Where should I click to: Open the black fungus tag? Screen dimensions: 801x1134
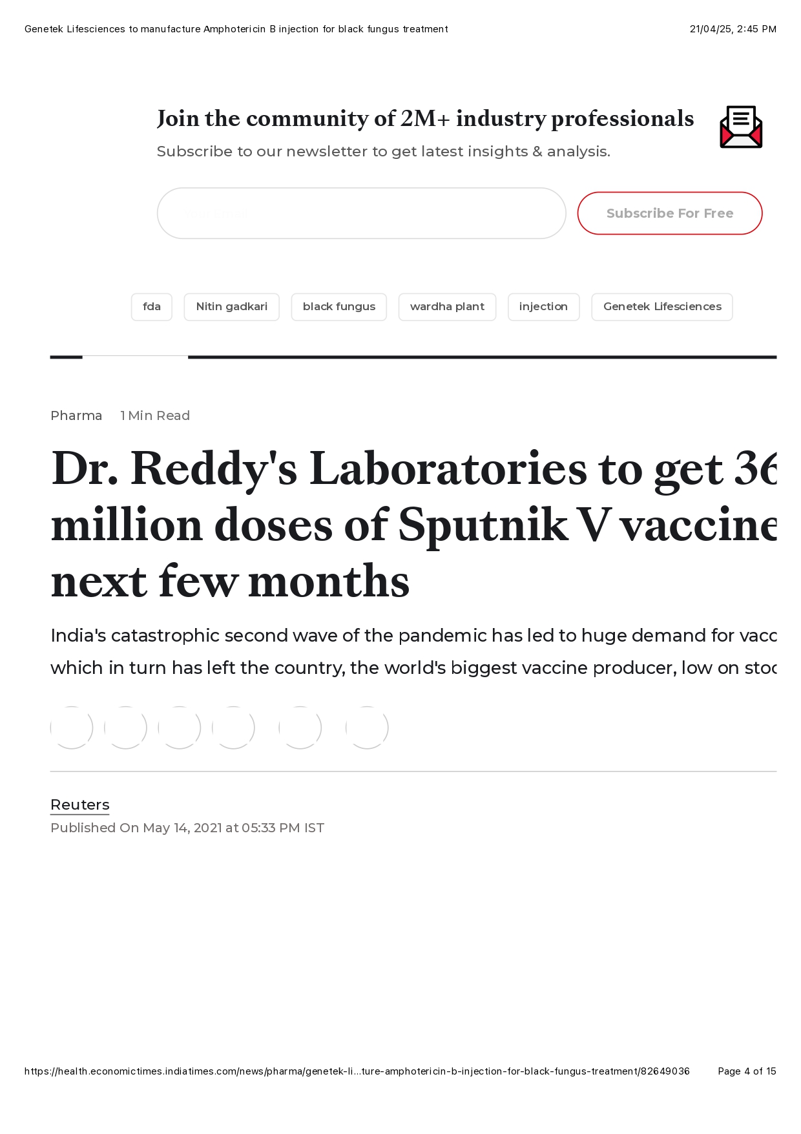(338, 307)
